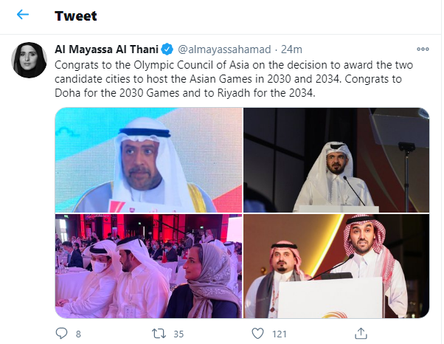The height and width of the screenshot is (344, 444).
Task: Go back using the left arrow
Action: coord(23,16)
